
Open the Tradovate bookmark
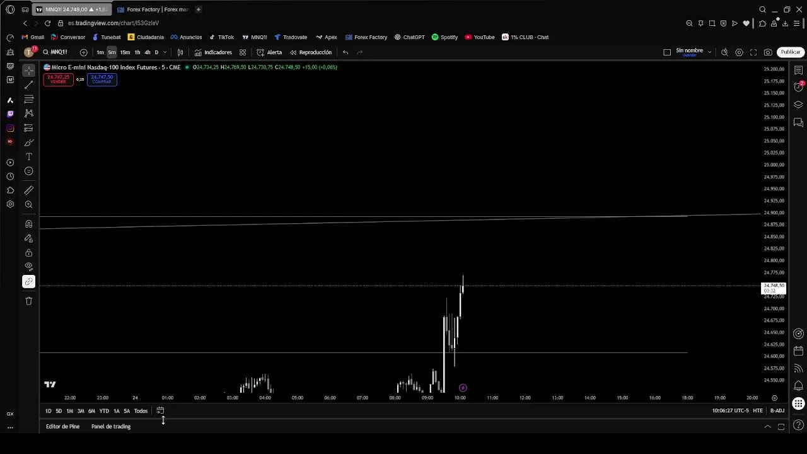pos(291,37)
